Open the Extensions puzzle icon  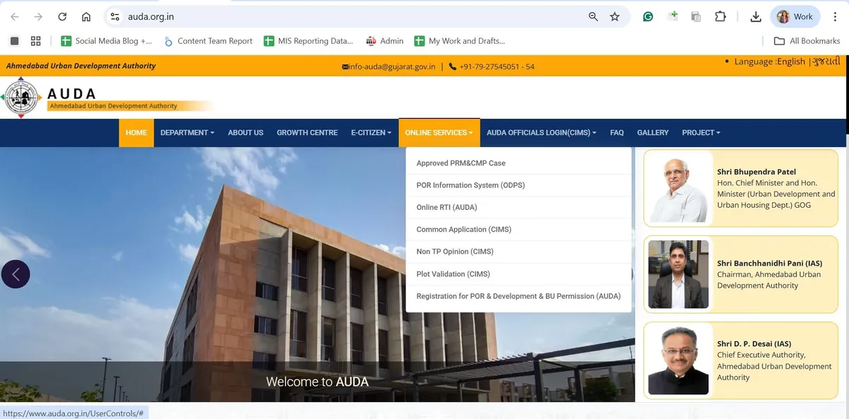pyautogui.click(x=720, y=17)
